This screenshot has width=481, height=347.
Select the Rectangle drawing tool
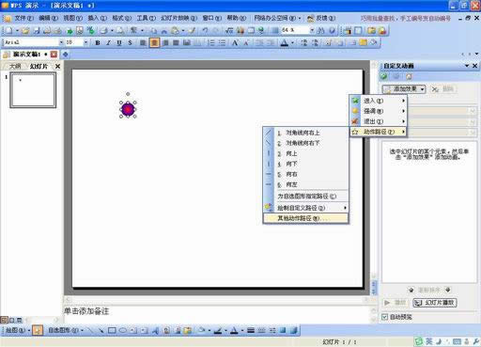pos(112,330)
